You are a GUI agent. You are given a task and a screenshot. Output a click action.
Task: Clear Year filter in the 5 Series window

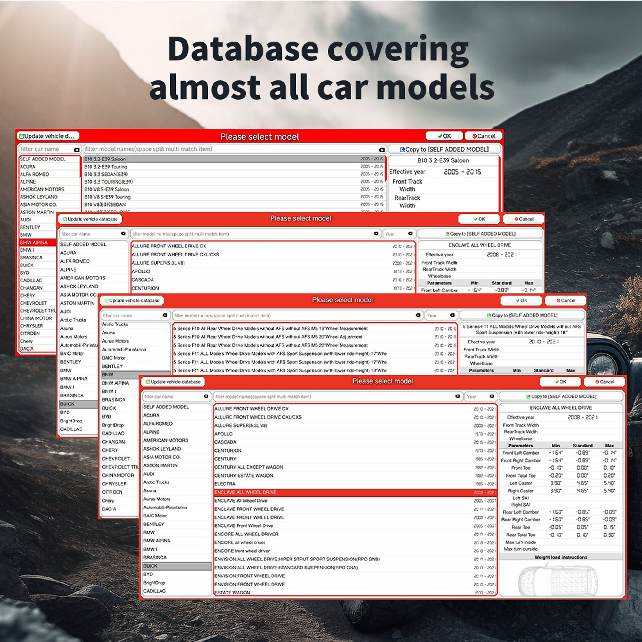click(452, 315)
